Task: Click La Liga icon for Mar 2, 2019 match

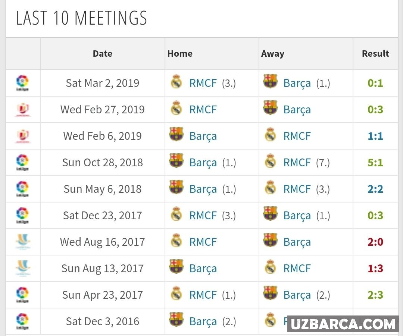Action: pyautogui.click(x=23, y=83)
